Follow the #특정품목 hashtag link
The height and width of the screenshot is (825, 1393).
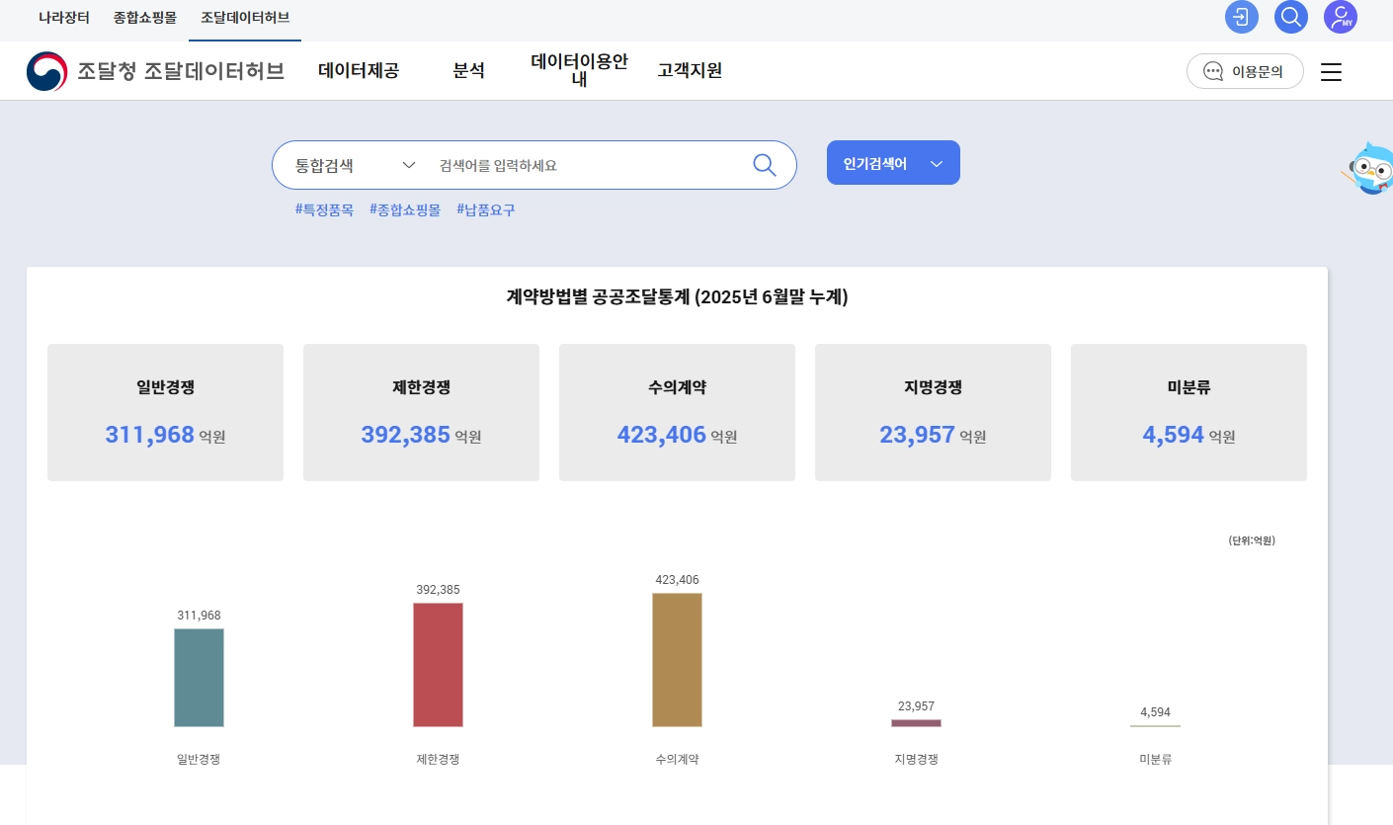pos(324,209)
